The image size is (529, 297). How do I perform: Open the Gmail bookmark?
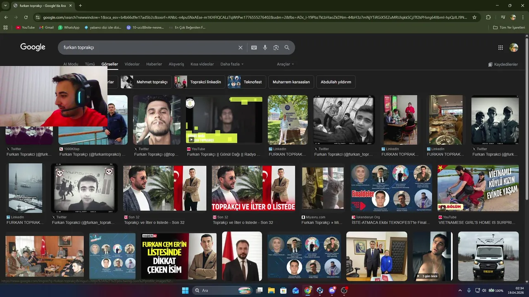coord(46,28)
